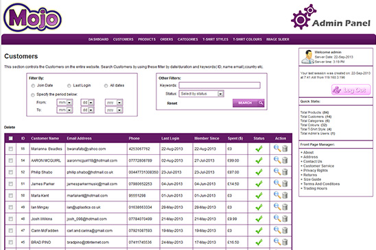
Task: Toggle status checkmark for James Parker
Action: [259, 184]
